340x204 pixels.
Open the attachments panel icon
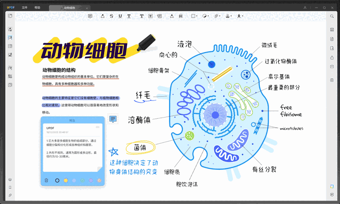tap(10, 195)
